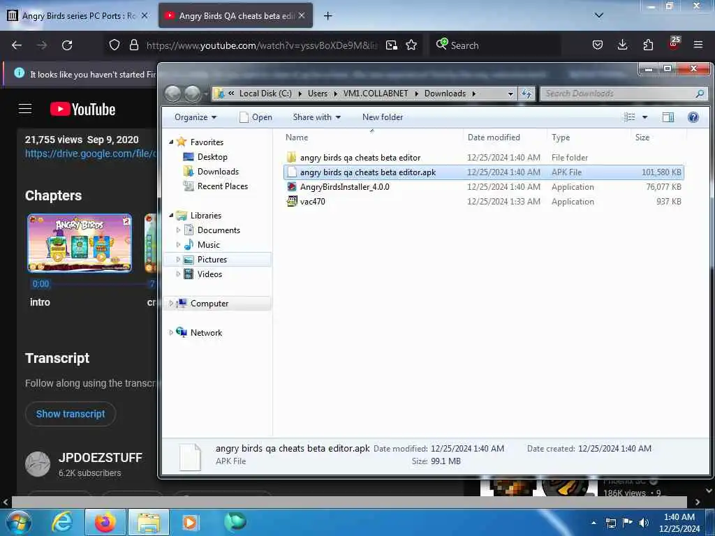This screenshot has width=715, height=536.
Task: Reload the YouTube page
Action: [x=67, y=45]
